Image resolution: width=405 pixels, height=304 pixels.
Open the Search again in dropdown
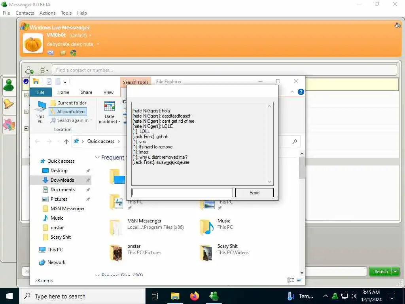tap(71, 120)
